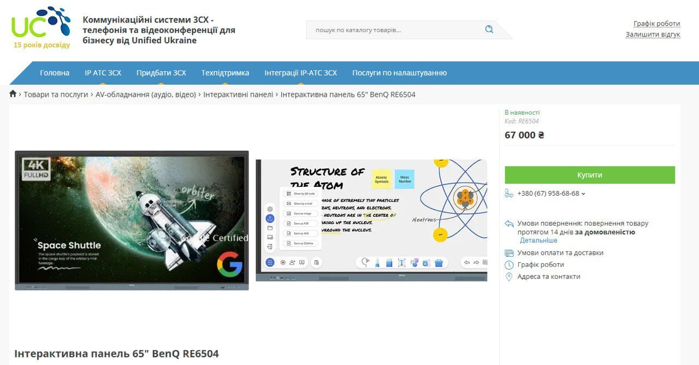Click the price 67 000 ₴
699x365 pixels.
524,135
